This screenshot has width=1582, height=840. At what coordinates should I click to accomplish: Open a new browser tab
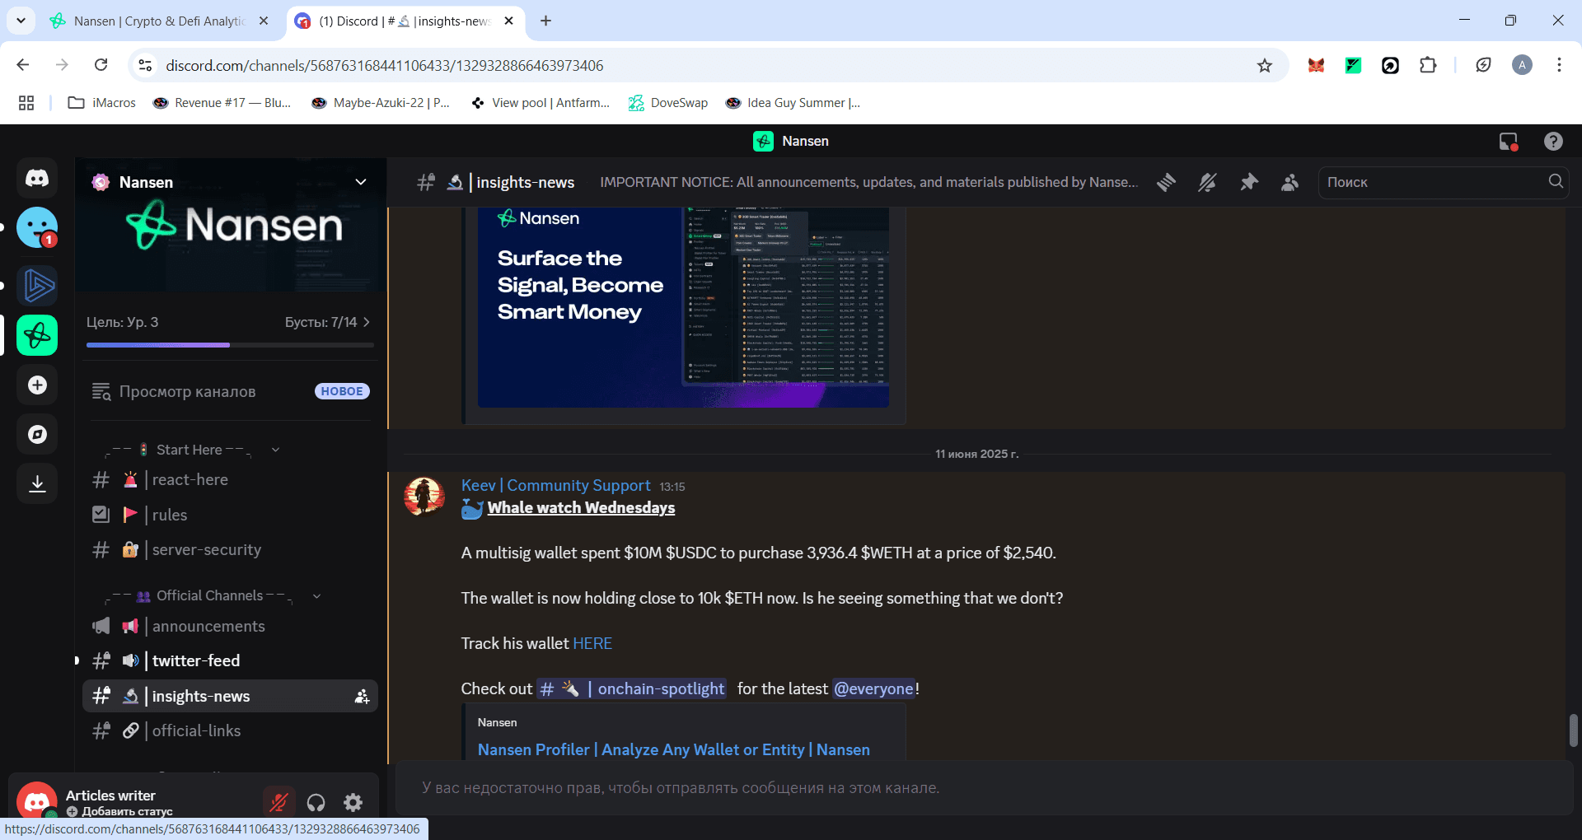click(x=545, y=21)
